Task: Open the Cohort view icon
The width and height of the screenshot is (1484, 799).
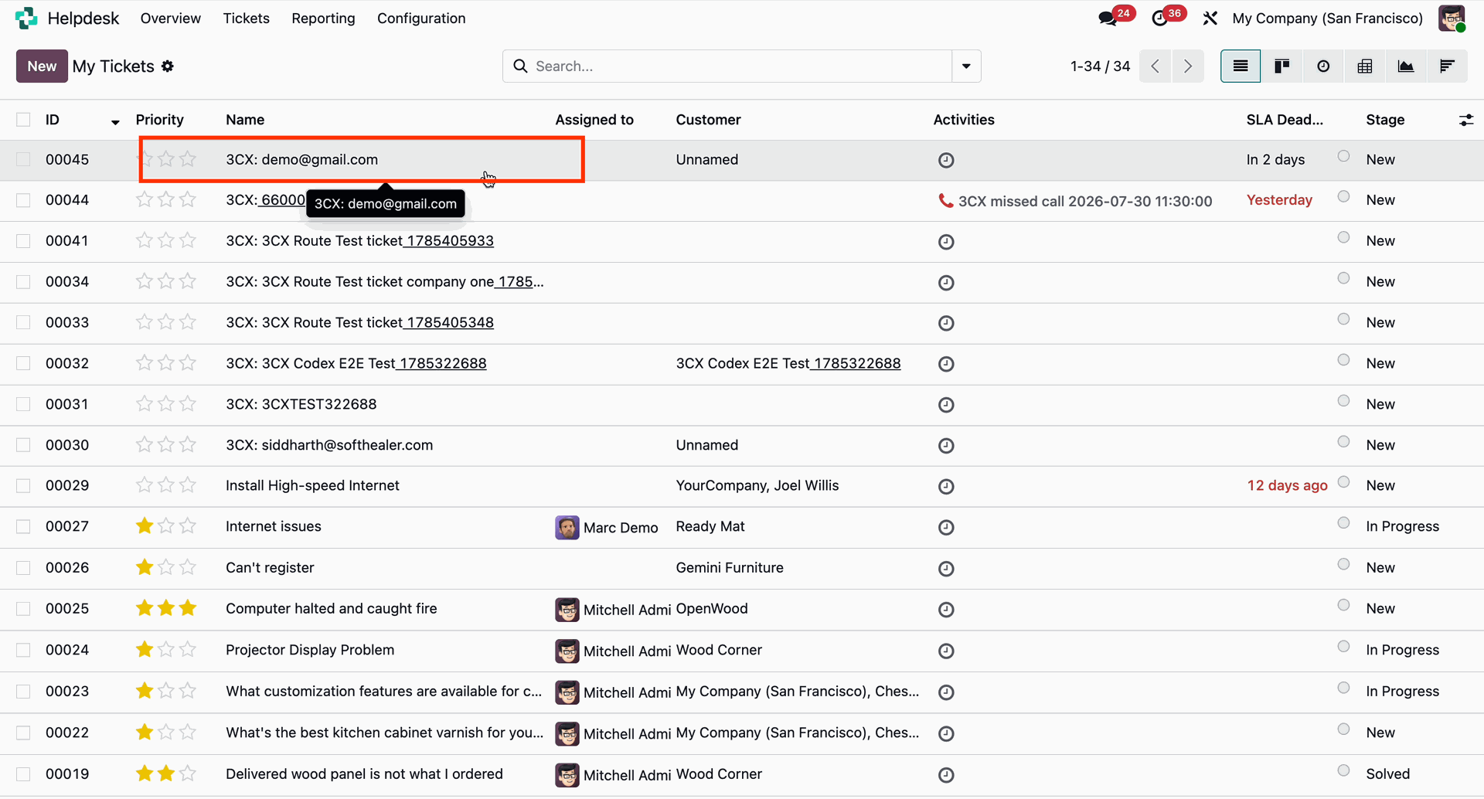Action: pyautogui.click(x=1447, y=66)
